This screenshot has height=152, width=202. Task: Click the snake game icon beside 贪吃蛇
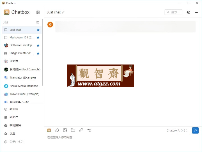(6, 70)
